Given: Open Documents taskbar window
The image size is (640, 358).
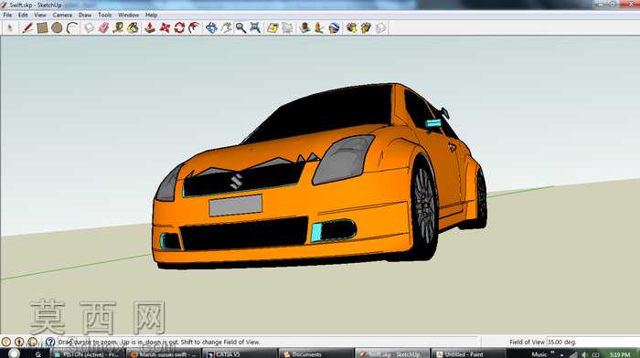Looking at the screenshot, I should (x=316, y=354).
